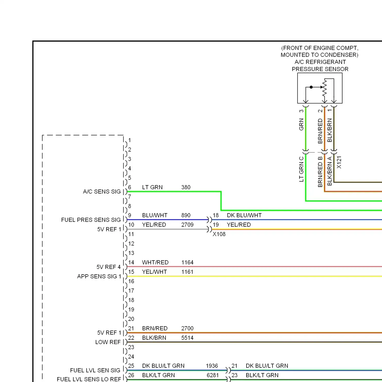382x382 pixels.
Task: Click the PRESSURE SENSOR label text
Action: coord(320,69)
